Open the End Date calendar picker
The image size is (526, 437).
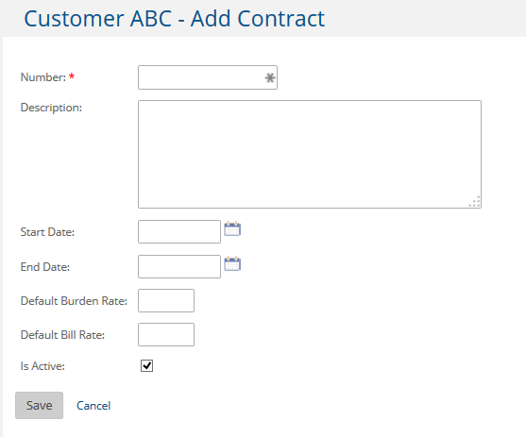click(232, 264)
